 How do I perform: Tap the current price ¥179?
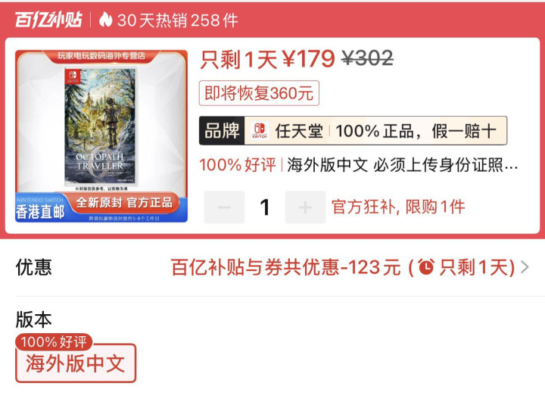308,60
